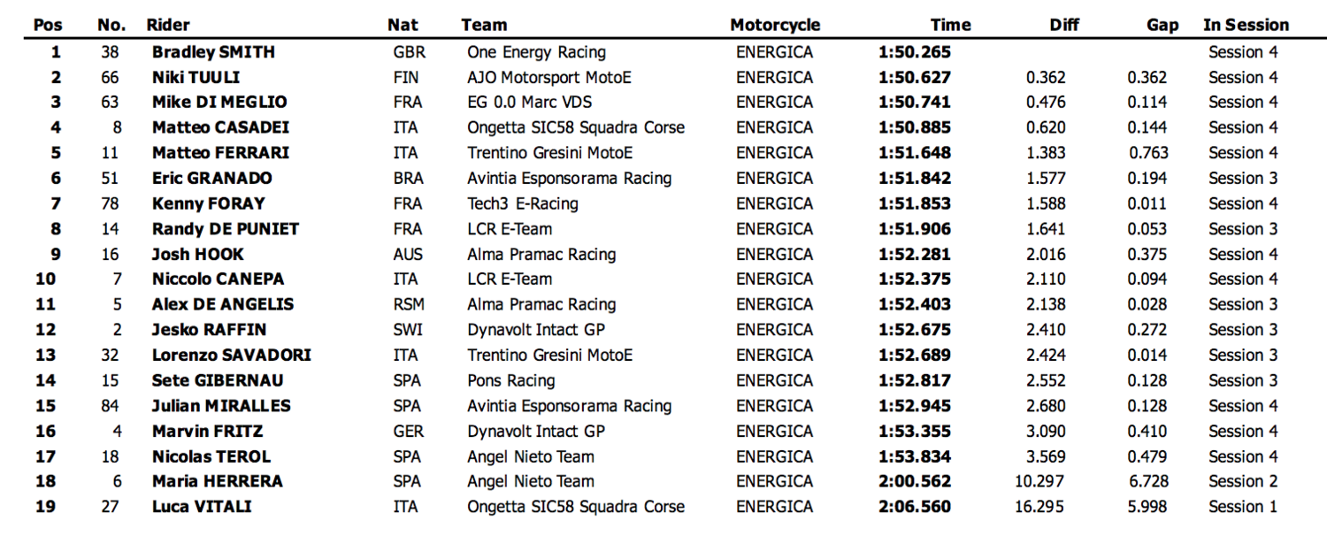The image size is (1327, 536).
Task: Click Pons Racing team cell
Action: [x=511, y=380]
